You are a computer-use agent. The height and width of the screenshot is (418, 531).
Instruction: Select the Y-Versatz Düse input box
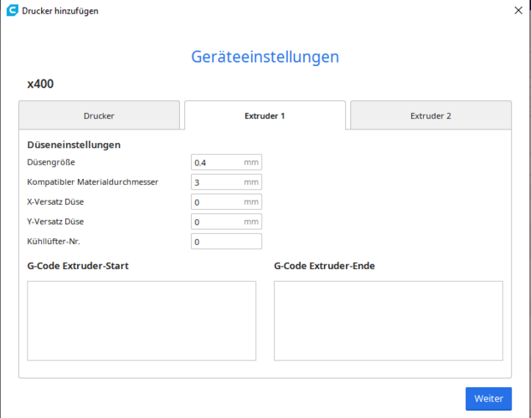[218, 222]
